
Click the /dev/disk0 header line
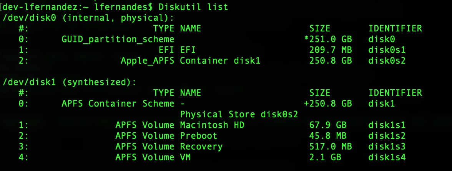coord(88,17)
